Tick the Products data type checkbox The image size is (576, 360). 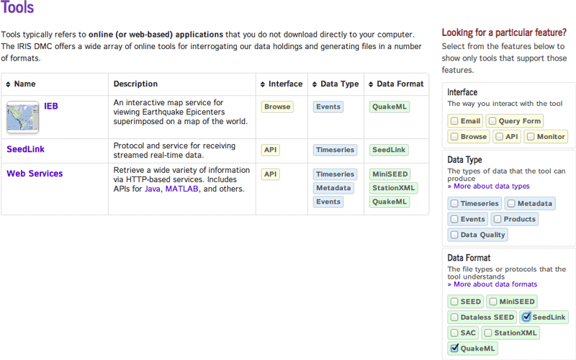498,220
